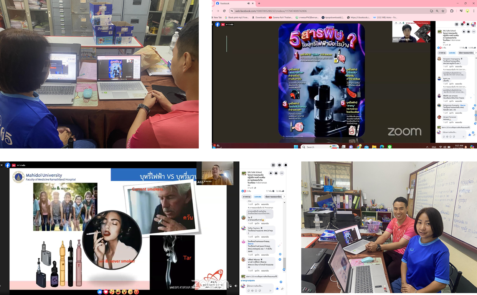Bookmark this page with the star icon
This screenshot has height=295, width=477.
443,11
